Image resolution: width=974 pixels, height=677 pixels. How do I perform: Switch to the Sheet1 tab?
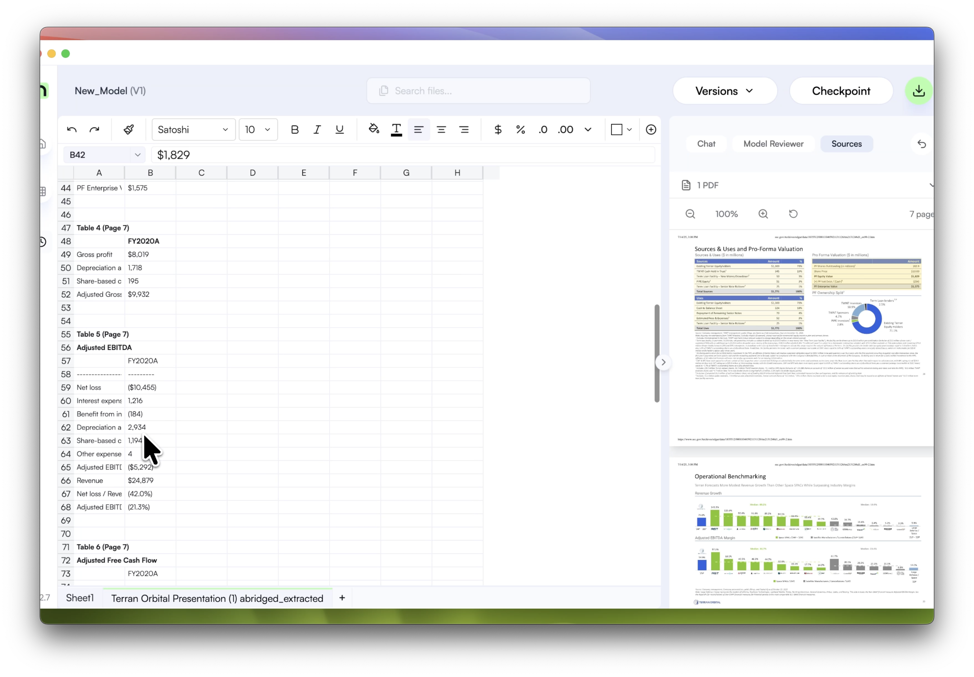(80, 598)
